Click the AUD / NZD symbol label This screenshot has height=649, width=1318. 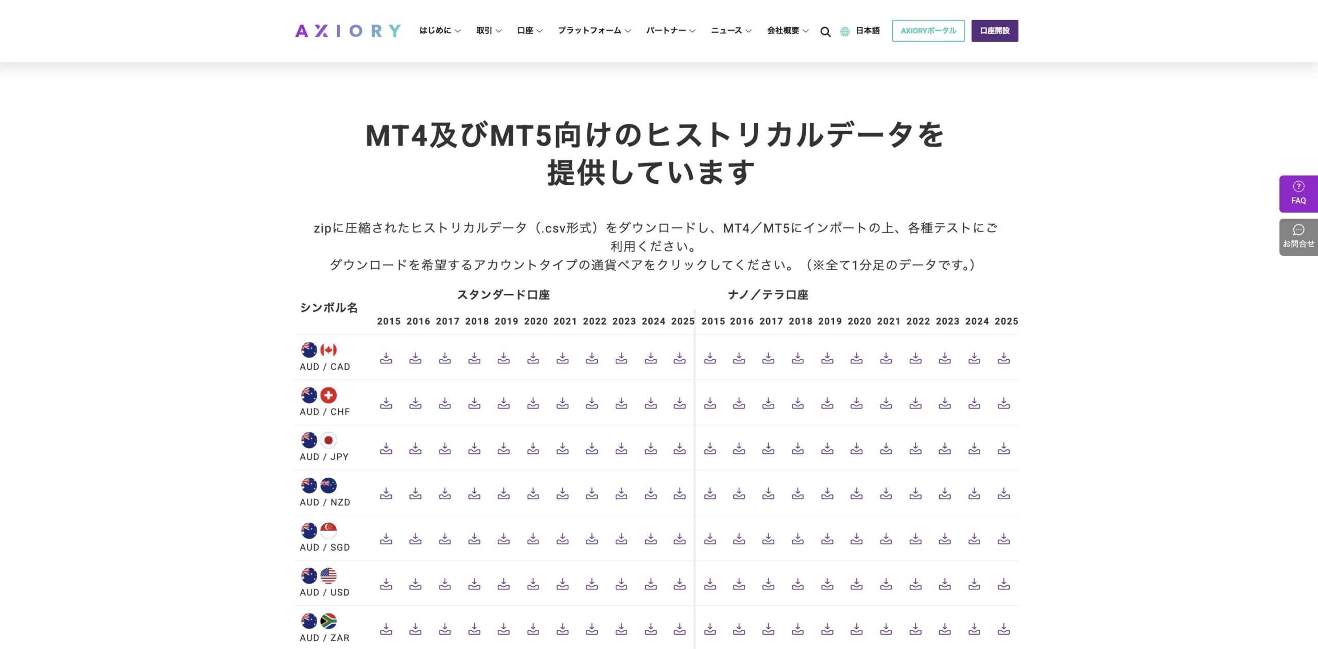pos(325,502)
